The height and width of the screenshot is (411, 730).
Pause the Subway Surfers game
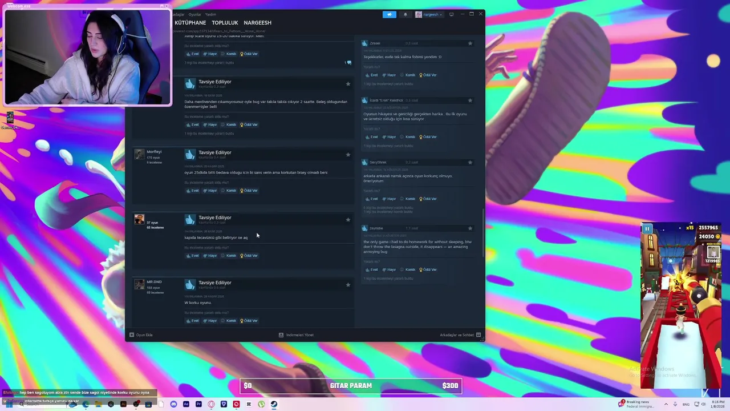point(647,229)
